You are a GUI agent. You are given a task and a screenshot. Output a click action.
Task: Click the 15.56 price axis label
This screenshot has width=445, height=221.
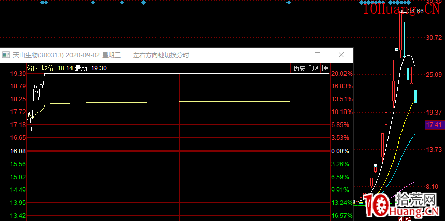tap(18, 164)
